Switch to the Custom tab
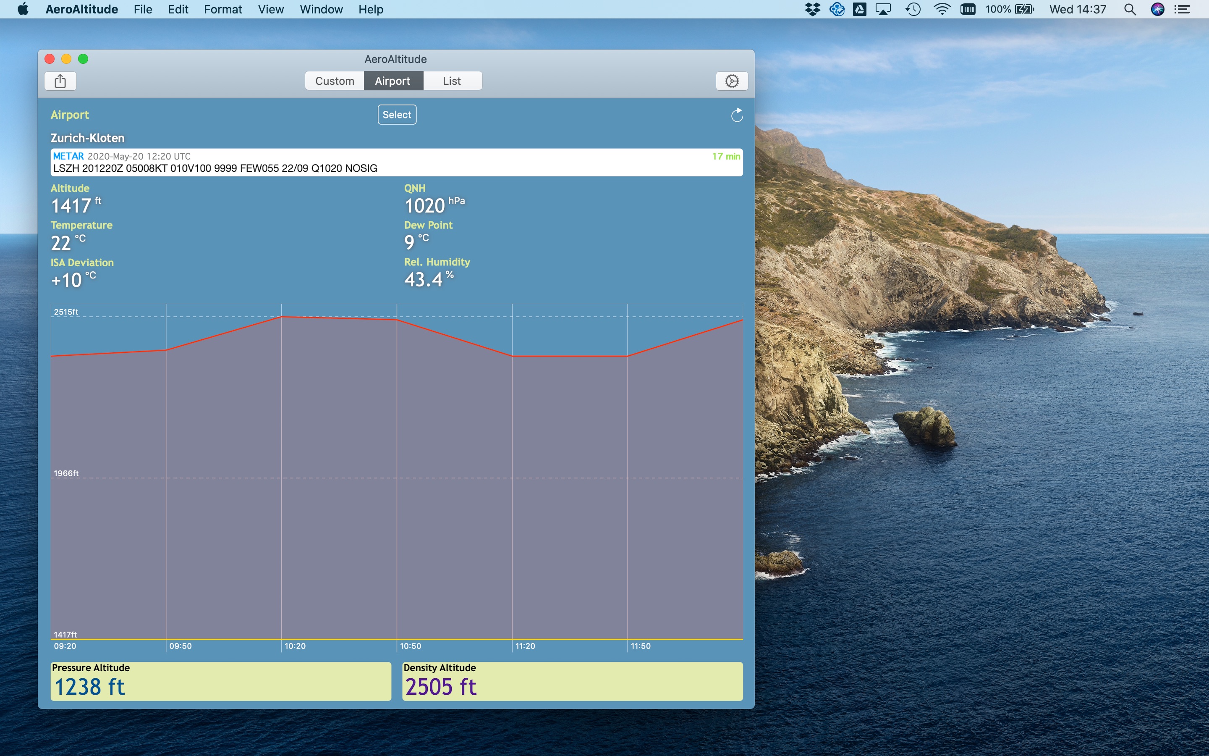 pyautogui.click(x=334, y=81)
